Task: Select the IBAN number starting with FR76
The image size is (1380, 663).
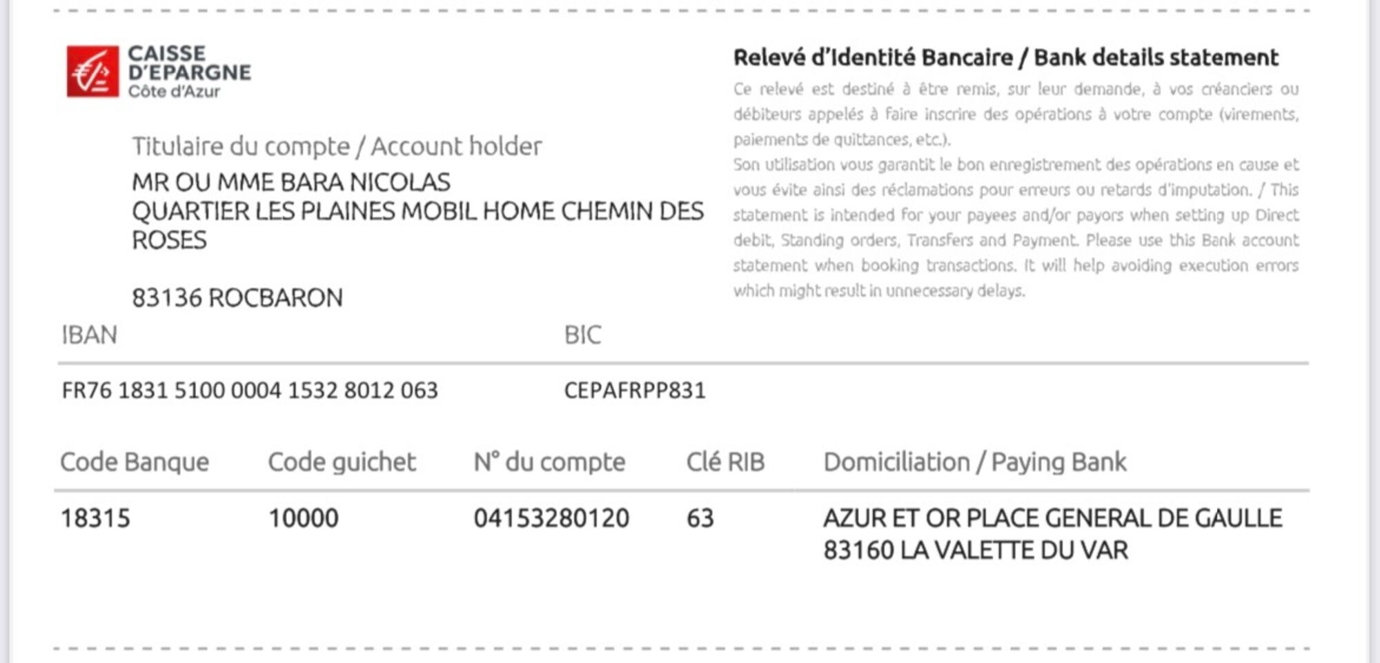Action: [250, 390]
